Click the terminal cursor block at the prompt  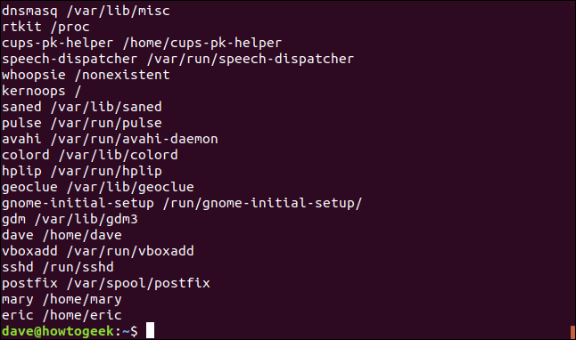pos(151,330)
